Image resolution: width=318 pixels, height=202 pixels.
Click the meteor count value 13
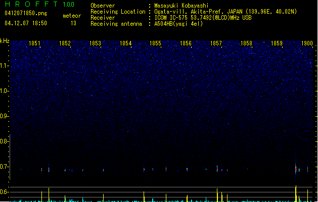coord(73,23)
